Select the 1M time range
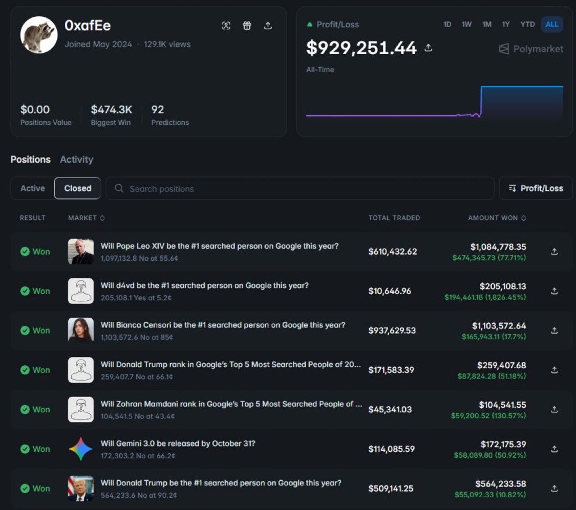The height and width of the screenshot is (510, 576). click(x=487, y=24)
